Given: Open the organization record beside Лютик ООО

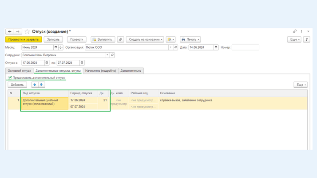Looking at the screenshot, I should point(176,47).
